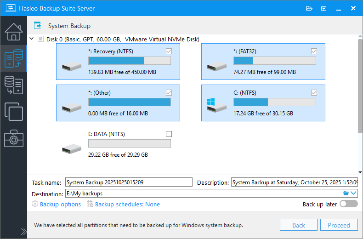Open the Backup section in sidebar
The height and width of the screenshot is (239, 363).
click(x=14, y=58)
